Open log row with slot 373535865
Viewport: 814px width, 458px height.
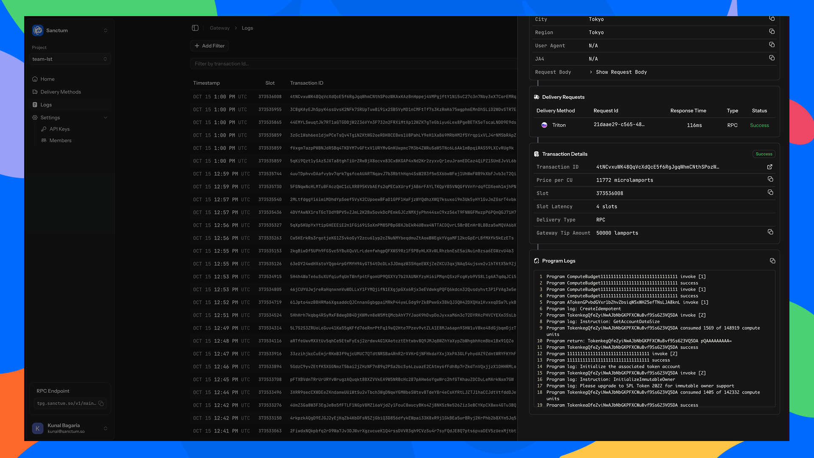click(x=354, y=122)
